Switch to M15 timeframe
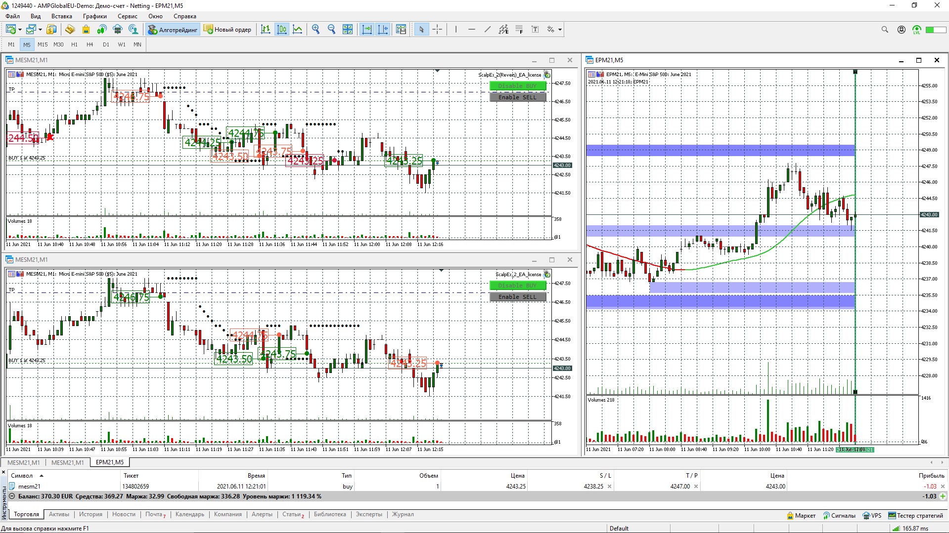 pos(43,44)
